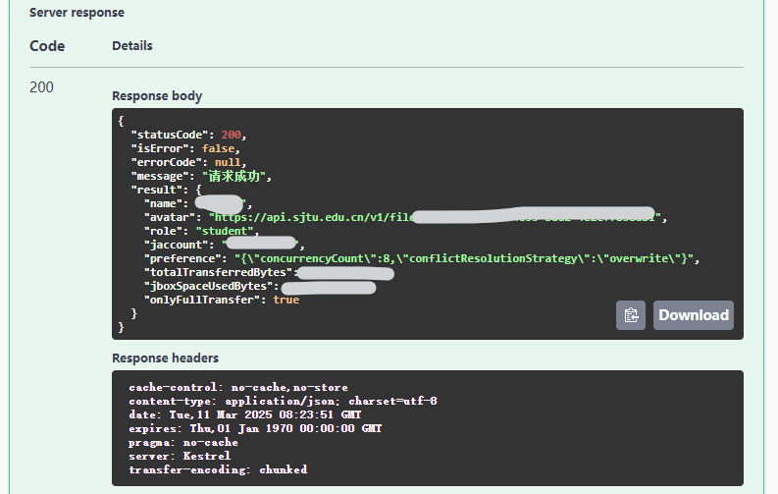Click the "Details" column header
Screen dimensions: 778x494
tap(132, 46)
